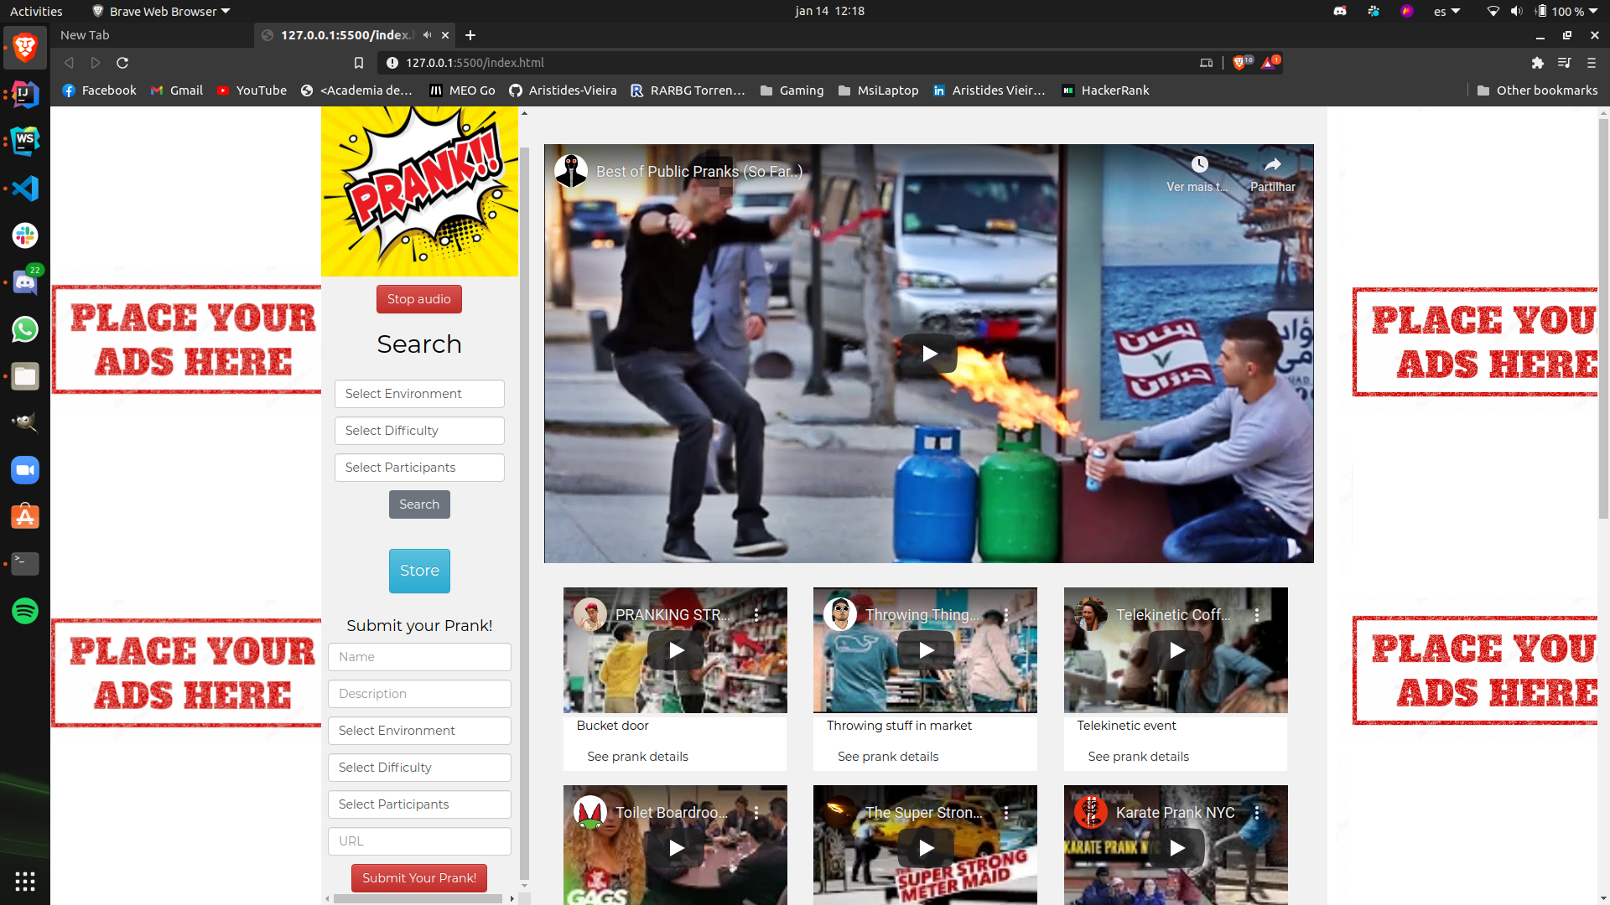The height and width of the screenshot is (905, 1610).
Task: Open the browser extensions puzzle icon
Action: pyautogui.click(x=1537, y=63)
